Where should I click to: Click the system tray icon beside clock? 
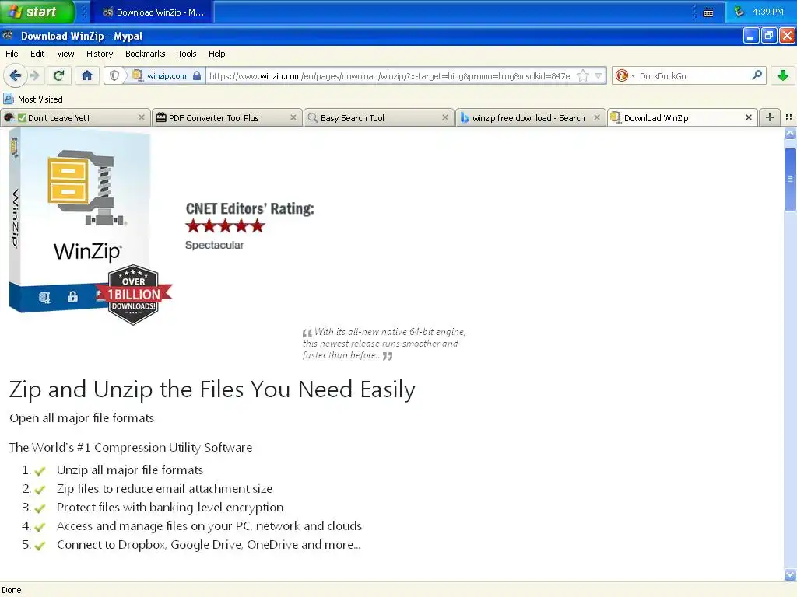coord(739,12)
